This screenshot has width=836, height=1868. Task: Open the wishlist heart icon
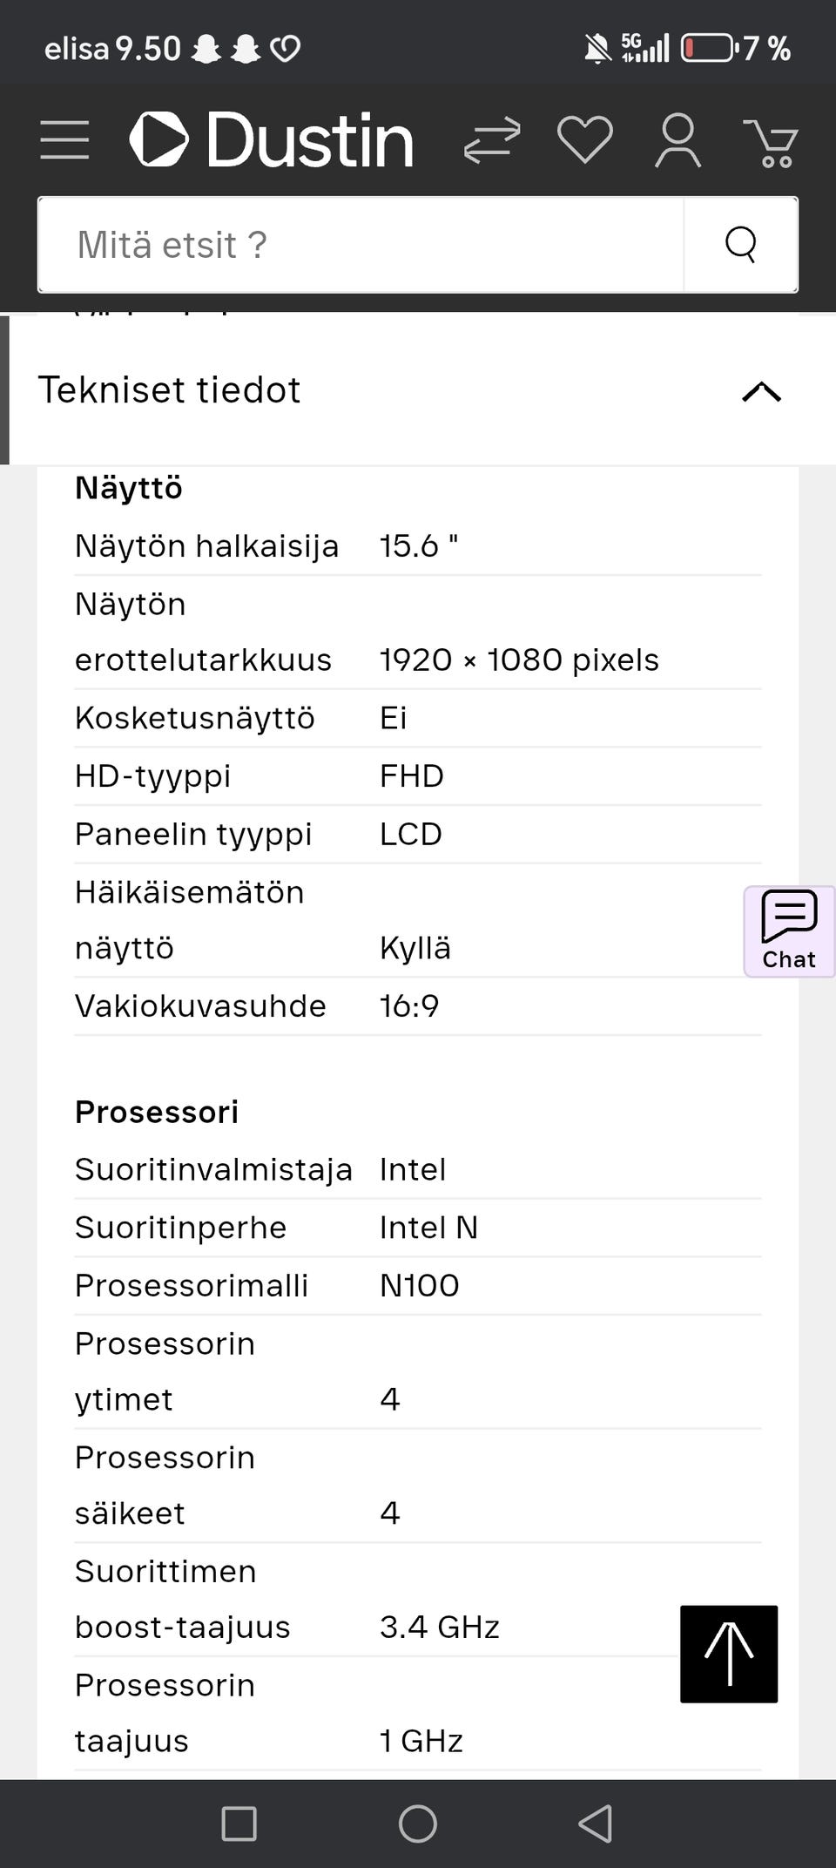(584, 139)
